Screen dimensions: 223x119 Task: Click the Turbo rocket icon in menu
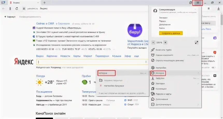[x=153, y=50]
